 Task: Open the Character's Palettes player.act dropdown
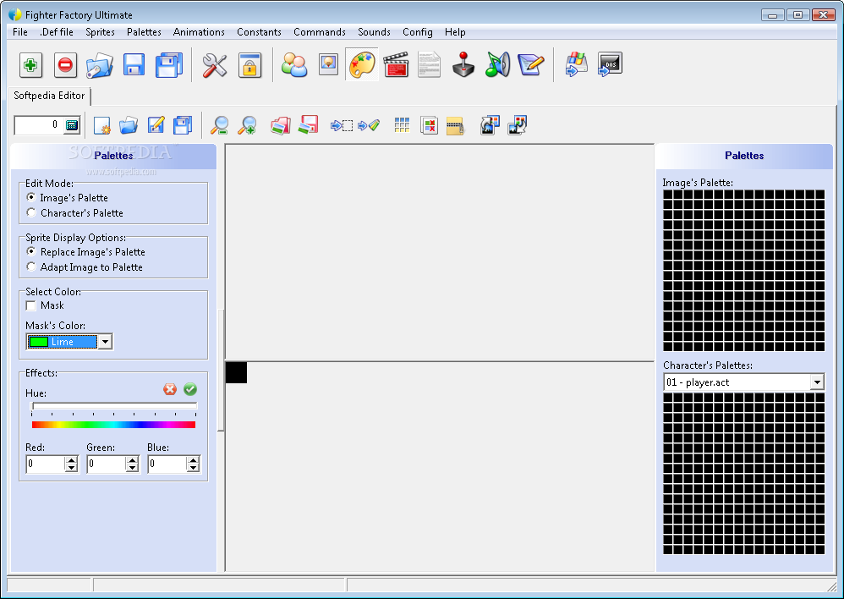[x=817, y=382]
